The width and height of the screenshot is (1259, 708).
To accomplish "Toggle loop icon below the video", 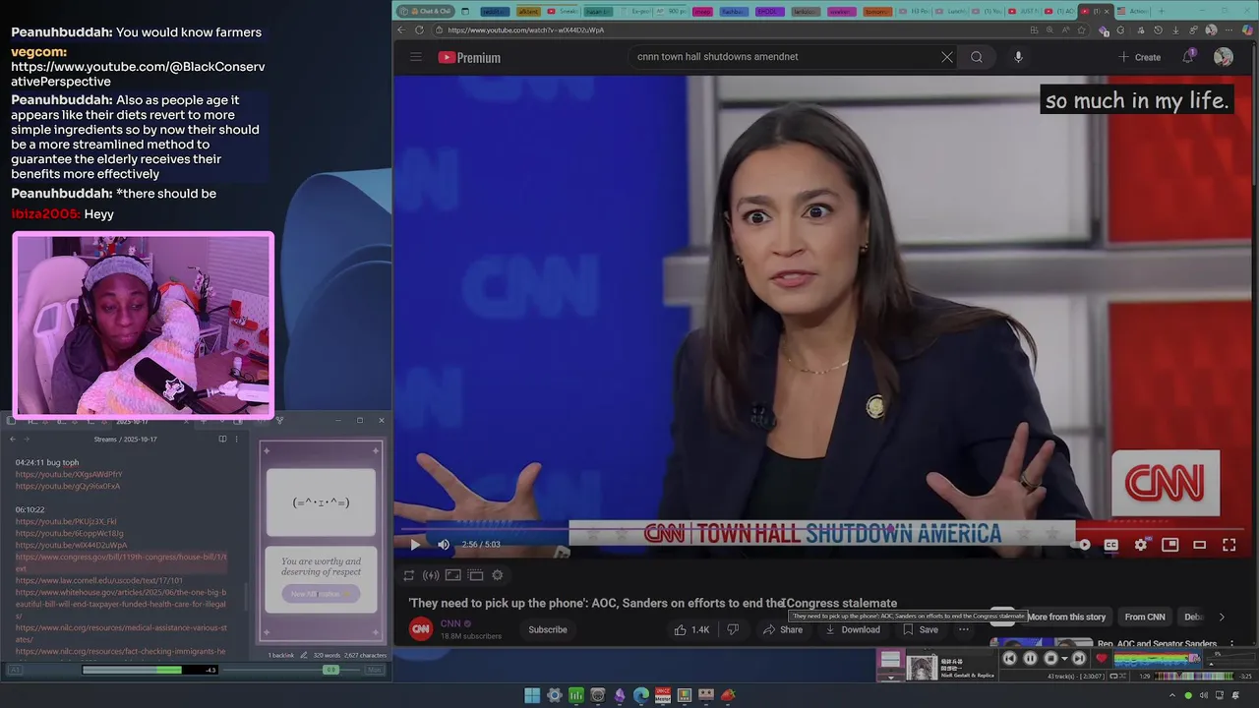I will pyautogui.click(x=409, y=575).
